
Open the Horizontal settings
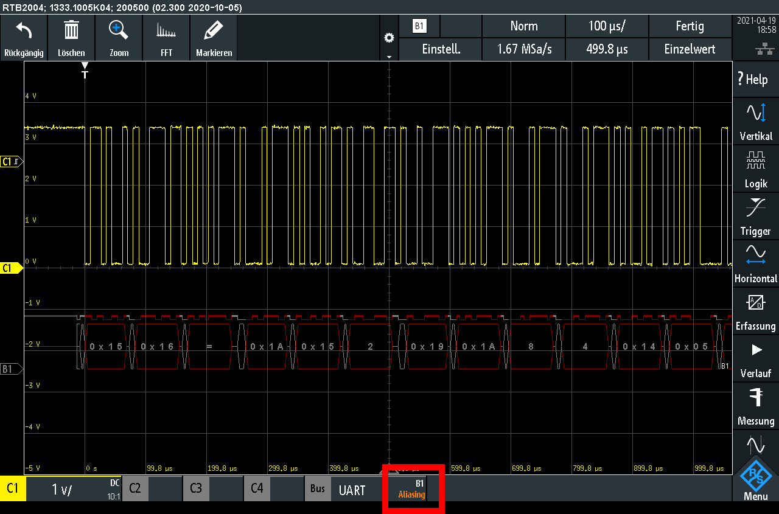755,263
